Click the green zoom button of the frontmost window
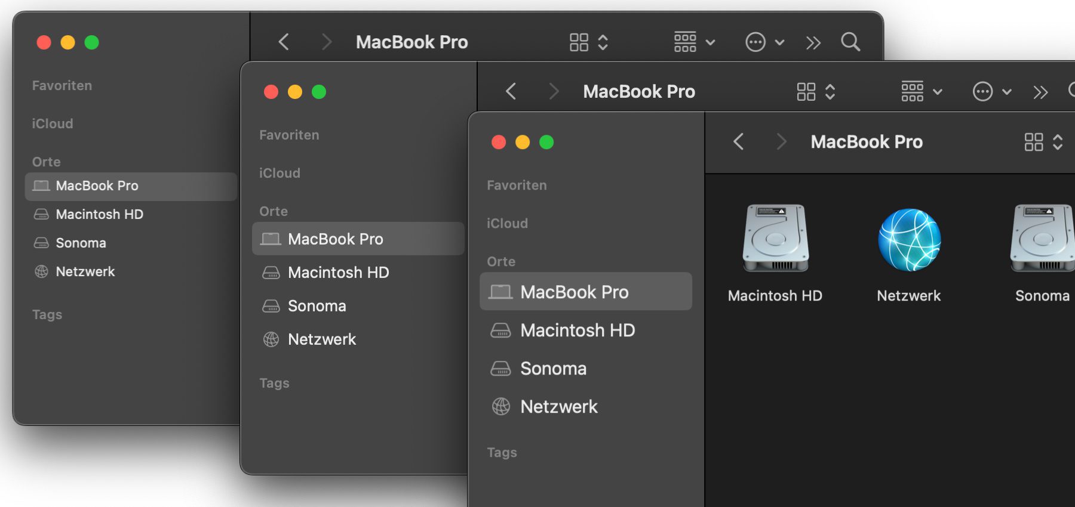This screenshot has height=507, width=1075. pos(546,143)
